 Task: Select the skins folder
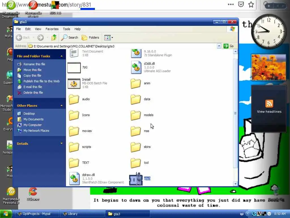coord(136,147)
